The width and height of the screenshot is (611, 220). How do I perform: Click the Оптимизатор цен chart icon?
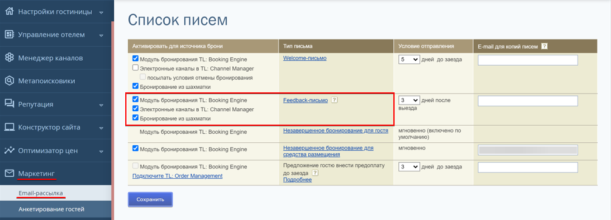coord(9,150)
